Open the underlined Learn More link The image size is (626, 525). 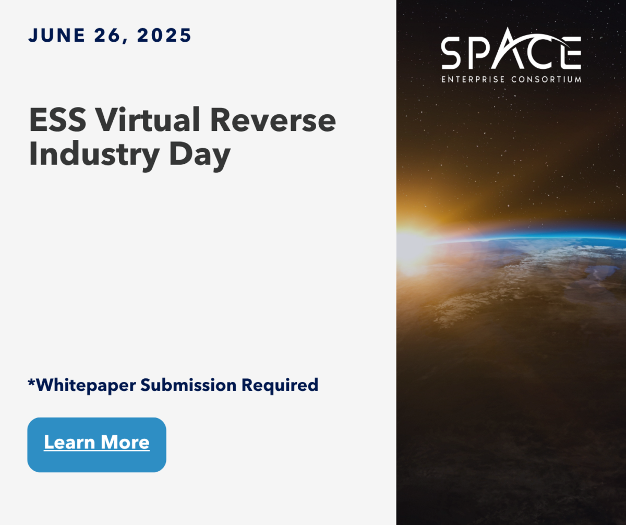coord(97,443)
